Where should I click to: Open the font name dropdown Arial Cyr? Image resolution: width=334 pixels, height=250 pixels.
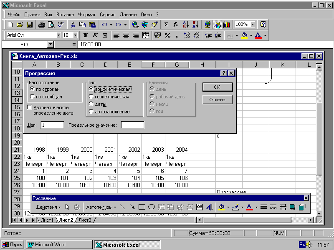pyautogui.click(x=58, y=35)
